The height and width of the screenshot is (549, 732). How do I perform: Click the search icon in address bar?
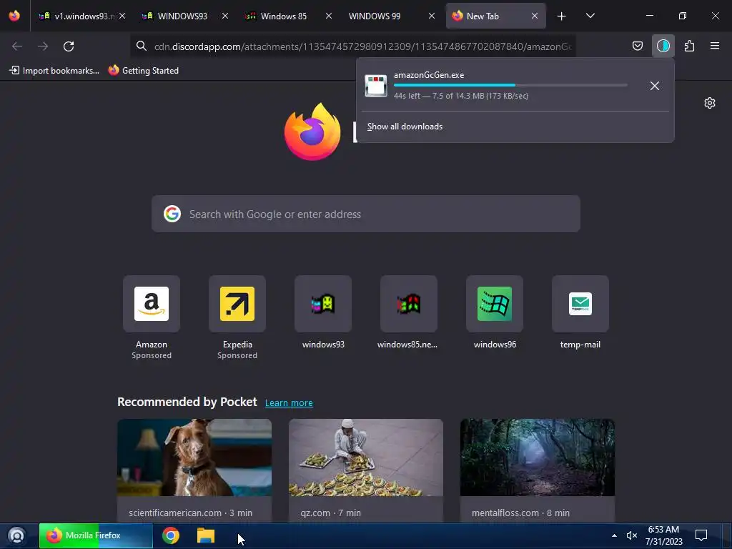tap(142, 46)
